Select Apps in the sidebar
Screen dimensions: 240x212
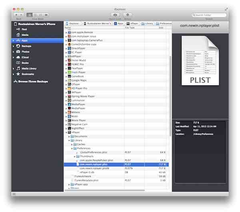37,40
